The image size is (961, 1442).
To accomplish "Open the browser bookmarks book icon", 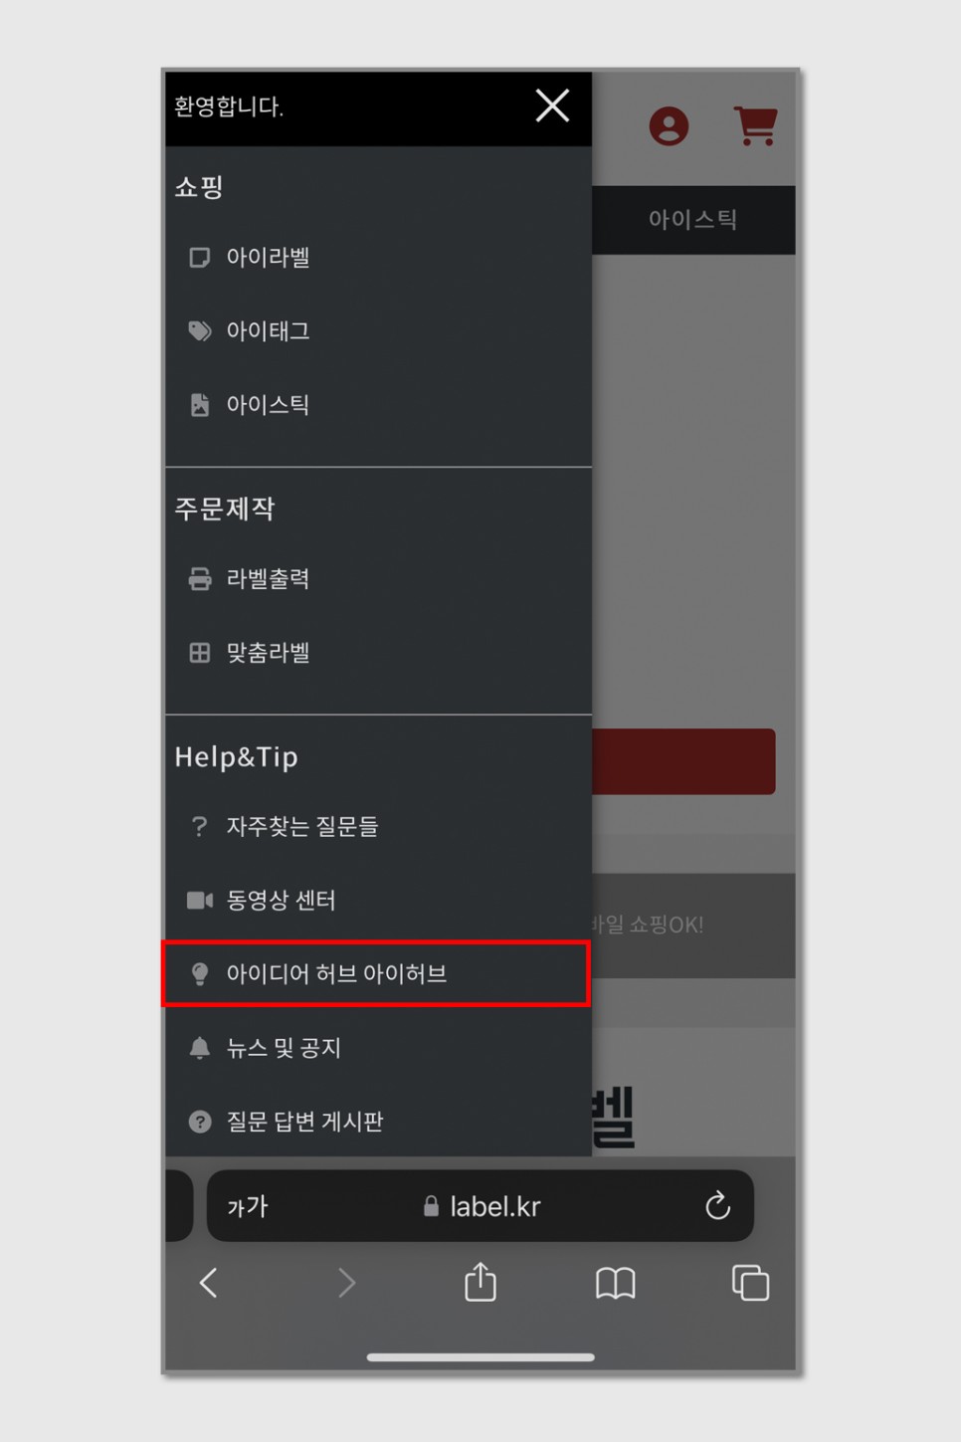I will (615, 1284).
